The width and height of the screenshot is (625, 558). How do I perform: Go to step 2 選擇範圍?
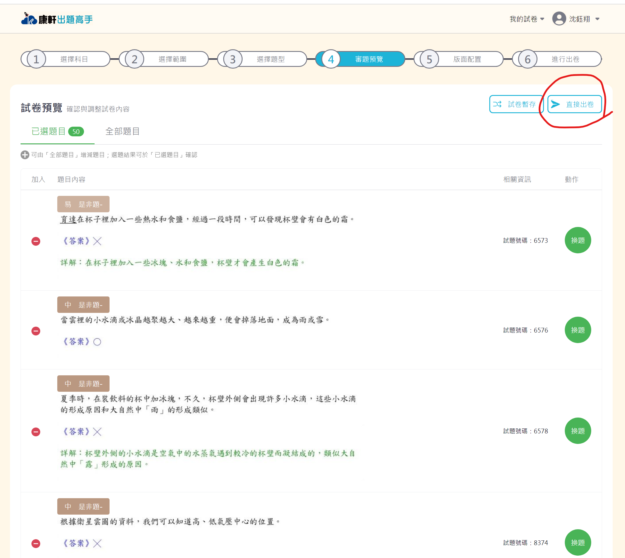pos(164,59)
